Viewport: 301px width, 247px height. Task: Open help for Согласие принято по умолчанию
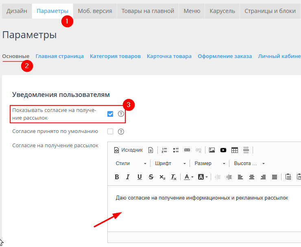[121, 132]
